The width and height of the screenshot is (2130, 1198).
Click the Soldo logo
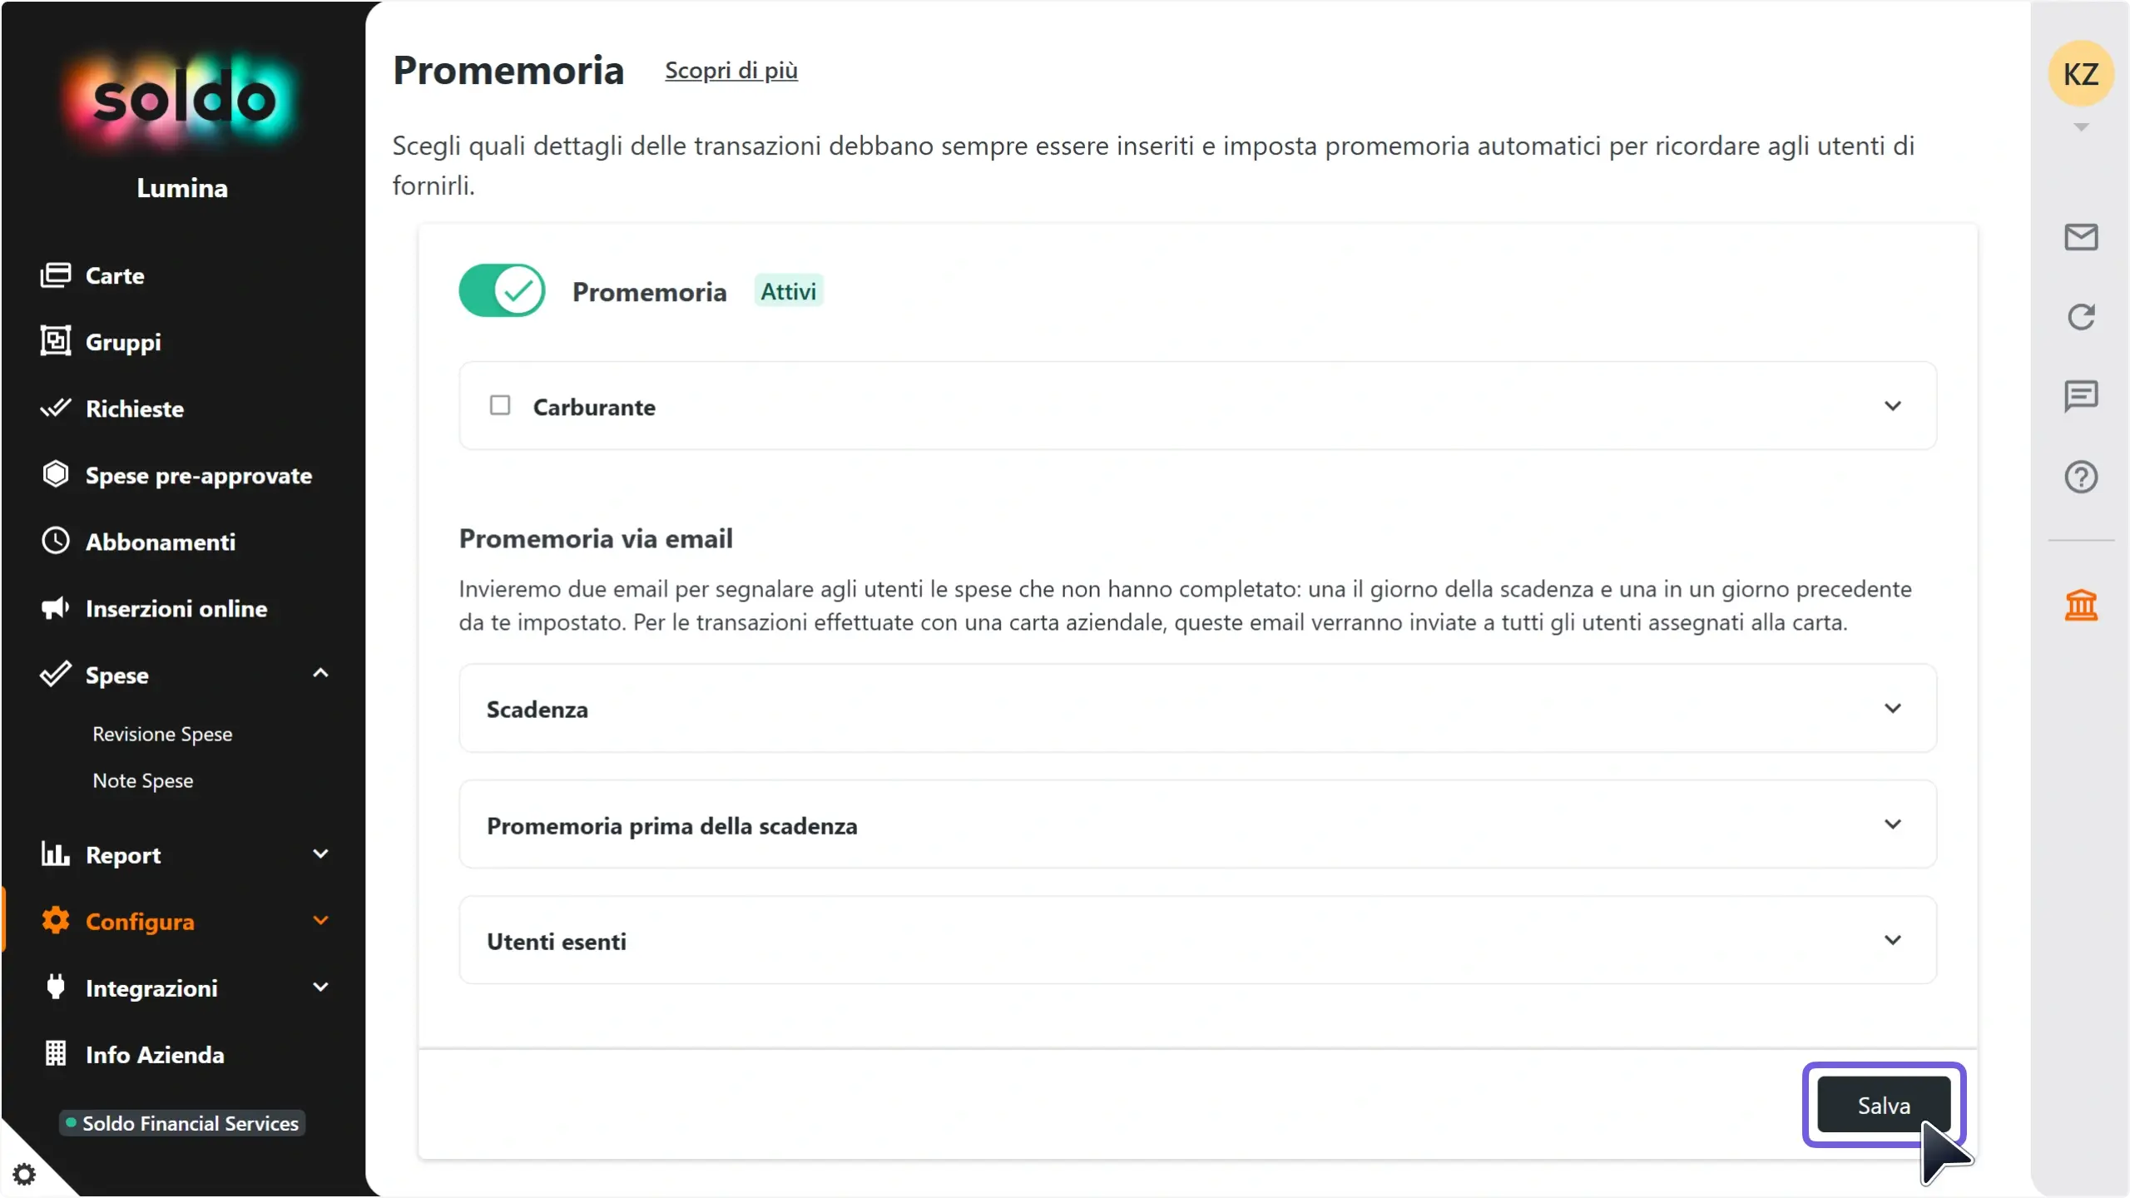[182, 100]
